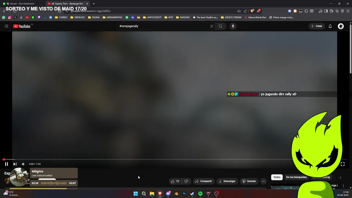Open the YouTube notifications bell

(330, 26)
